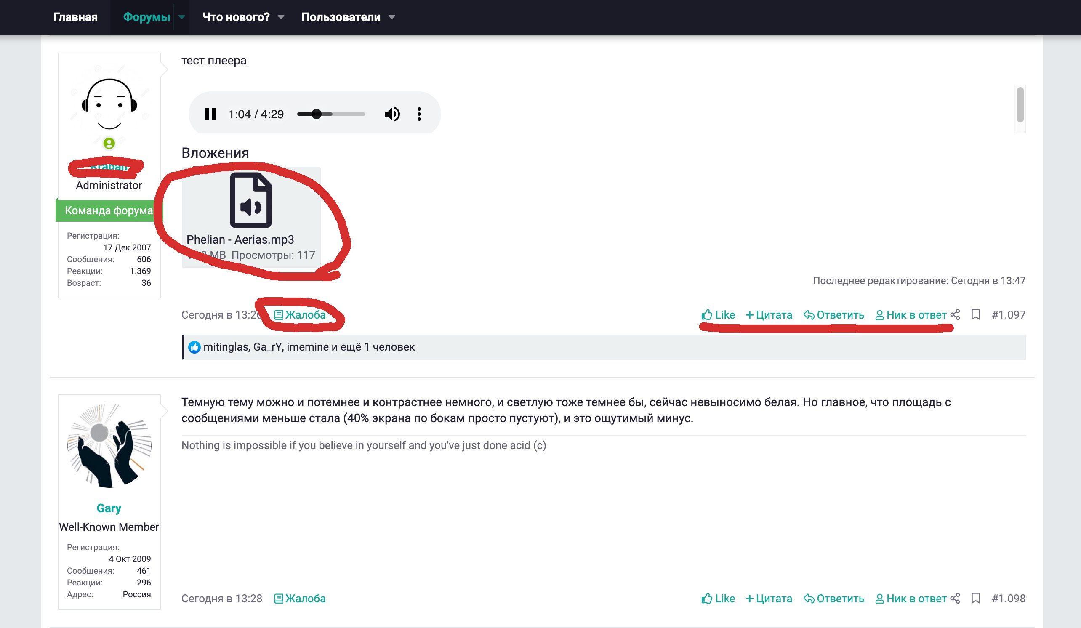1081x628 pixels.
Task: Click the administrator's headphone avatar
Action: click(109, 104)
